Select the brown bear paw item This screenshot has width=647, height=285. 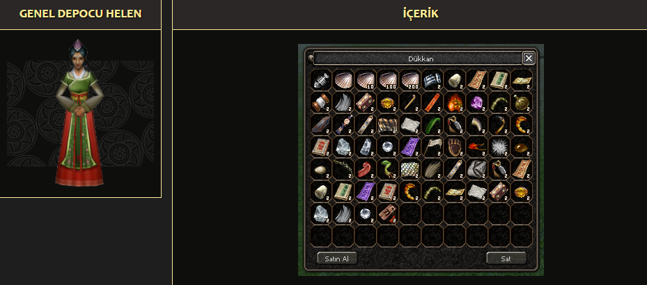tap(454, 147)
